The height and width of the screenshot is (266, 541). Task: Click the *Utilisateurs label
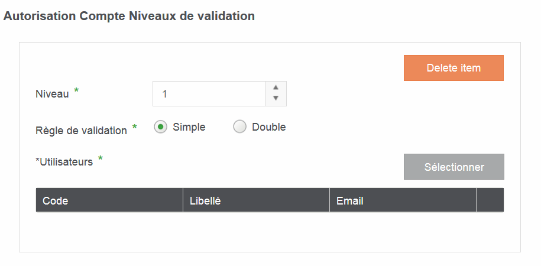pyautogui.click(x=64, y=162)
